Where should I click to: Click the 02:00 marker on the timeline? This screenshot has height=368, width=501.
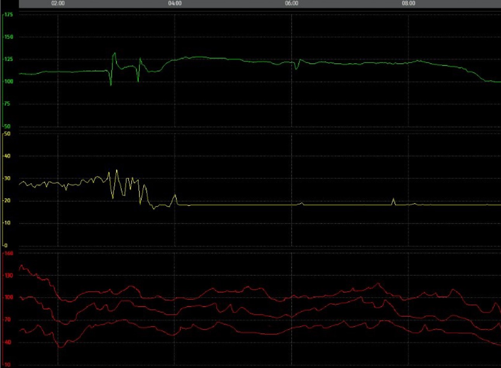pyautogui.click(x=57, y=3)
